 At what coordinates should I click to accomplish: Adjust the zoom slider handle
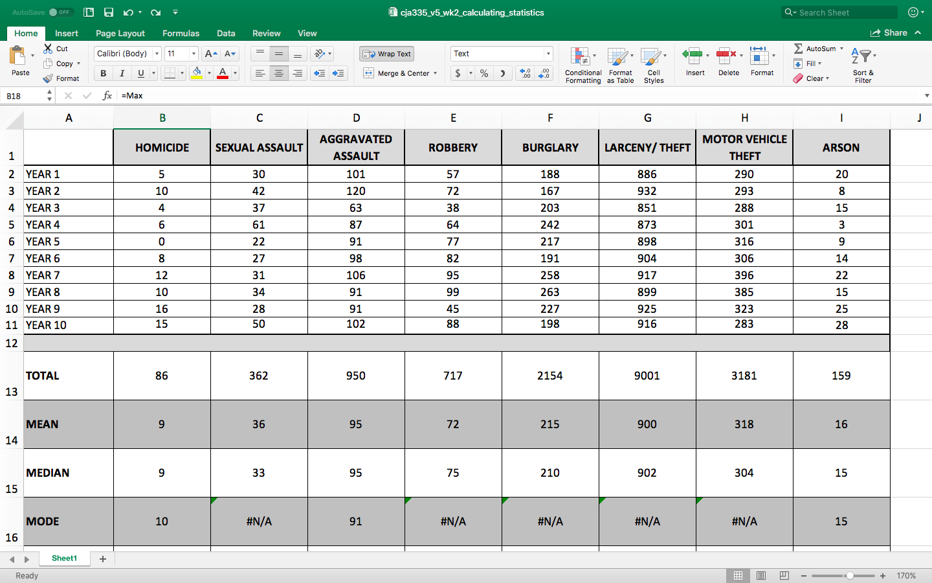pyautogui.click(x=850, y=575)
